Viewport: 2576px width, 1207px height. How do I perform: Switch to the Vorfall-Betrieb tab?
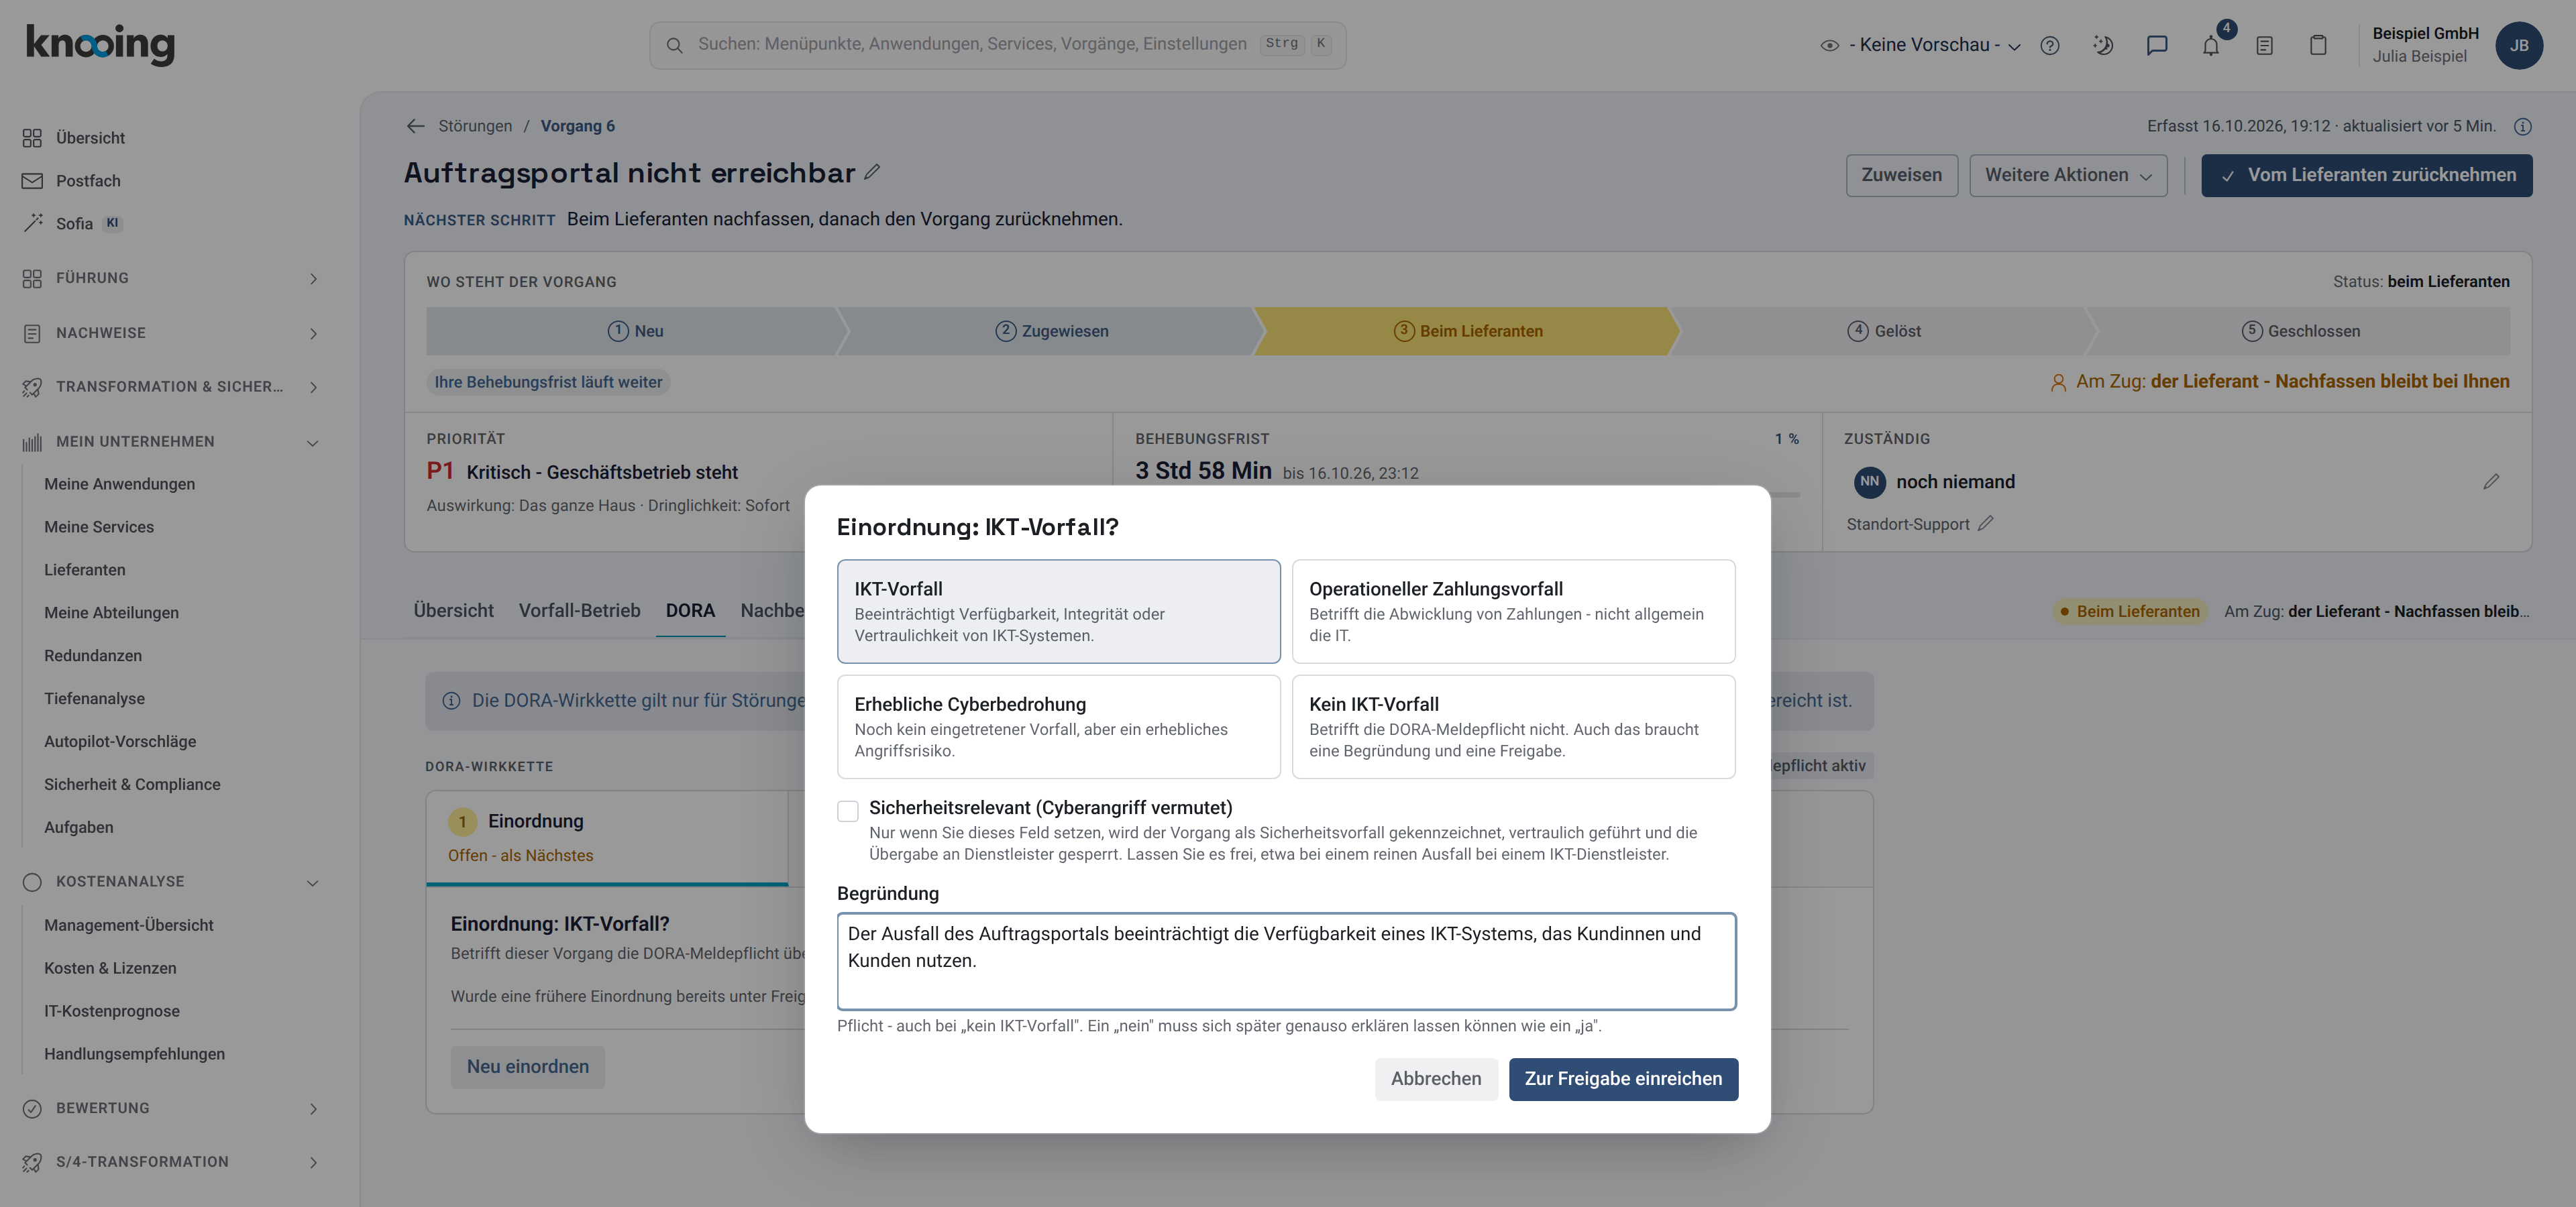(x=579, y=610)
